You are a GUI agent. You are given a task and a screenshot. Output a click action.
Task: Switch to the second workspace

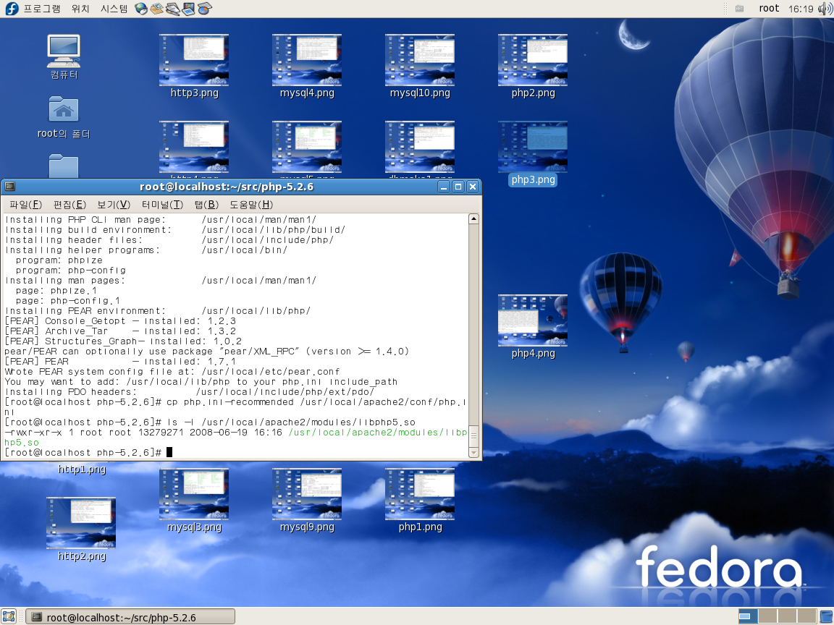pyautogui.click(x=767, y=616)
